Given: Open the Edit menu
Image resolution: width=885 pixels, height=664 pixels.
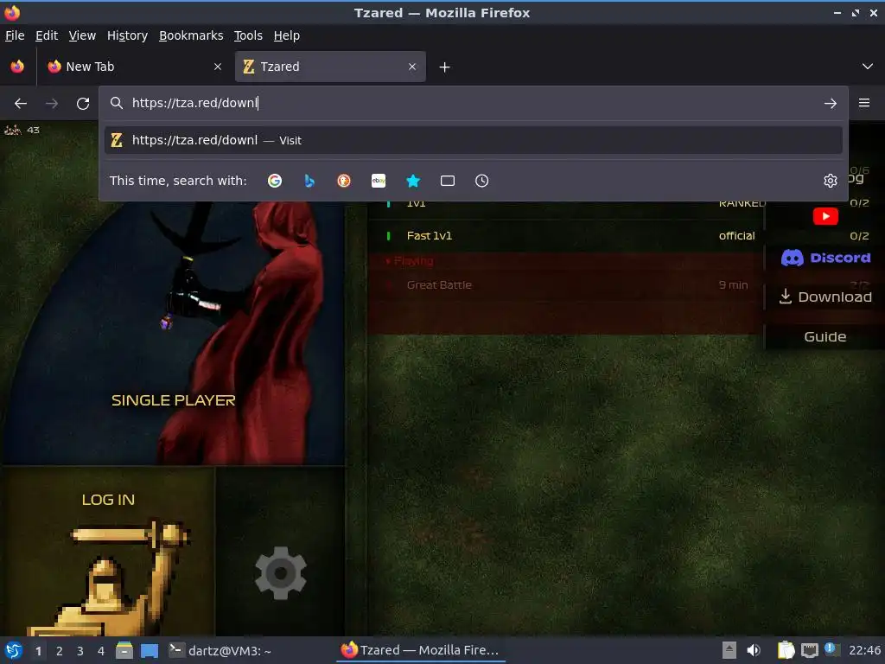Looking at the screenshot, I should [47, 35].
